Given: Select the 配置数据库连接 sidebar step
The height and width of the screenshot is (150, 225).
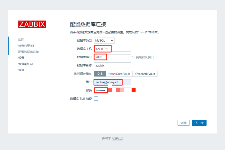Looking at the screenshot, I should point(28,52).
